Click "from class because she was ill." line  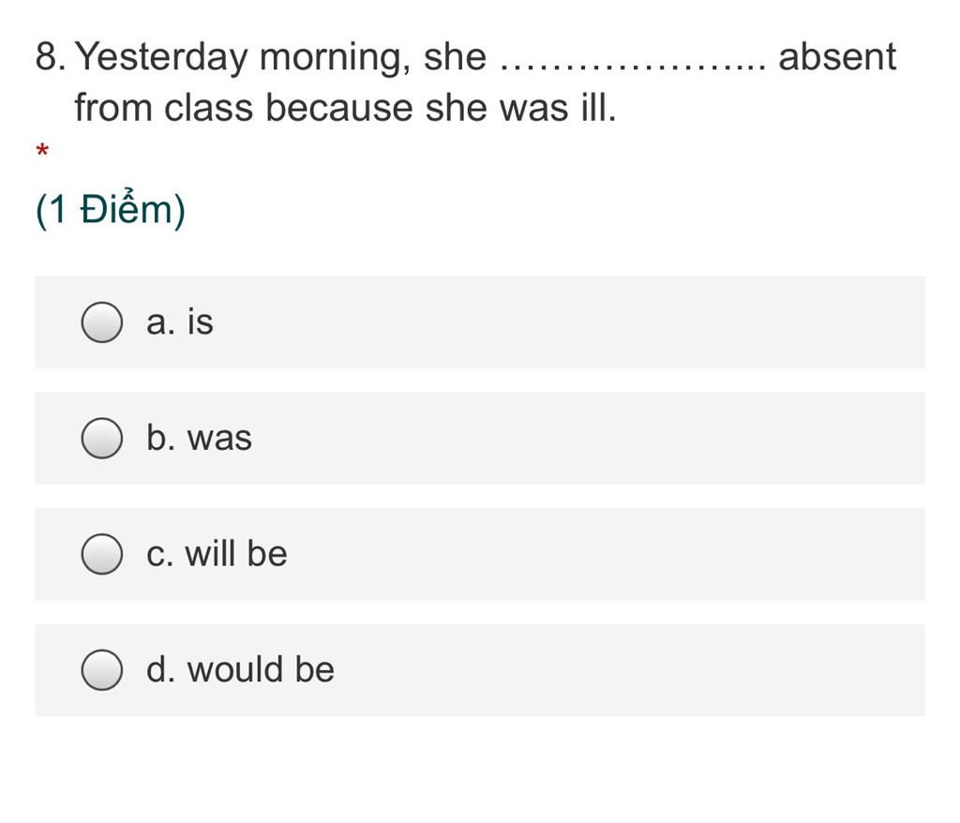(x=345, y=108)
